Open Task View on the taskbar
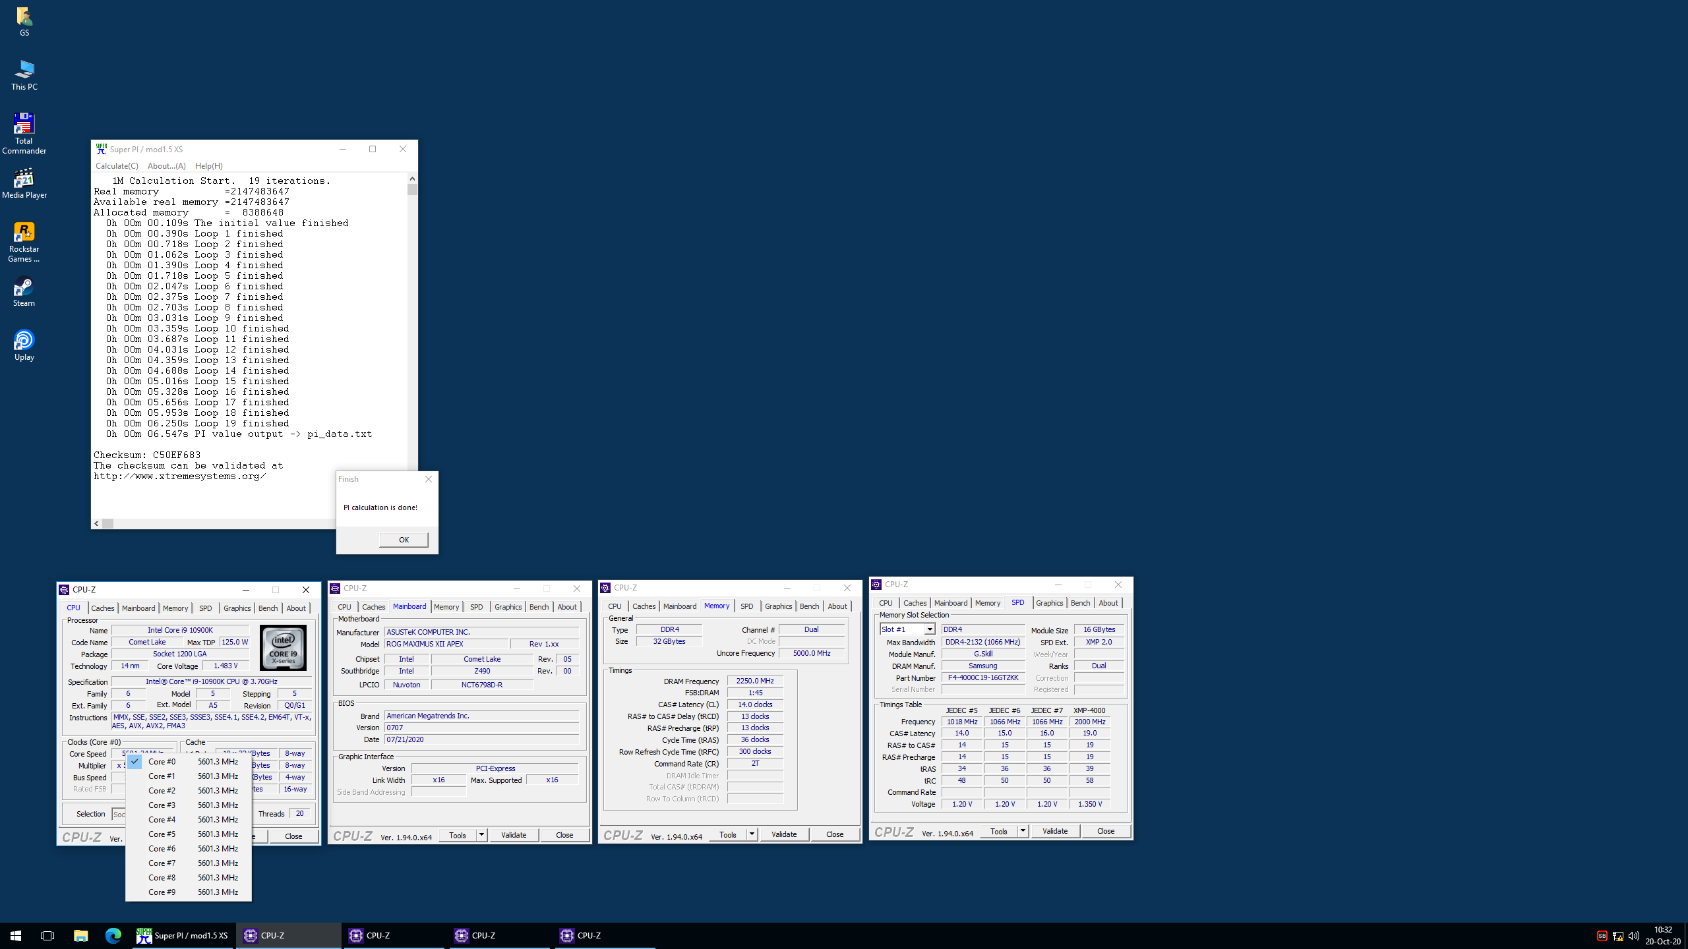 click(x=47, y=935)
